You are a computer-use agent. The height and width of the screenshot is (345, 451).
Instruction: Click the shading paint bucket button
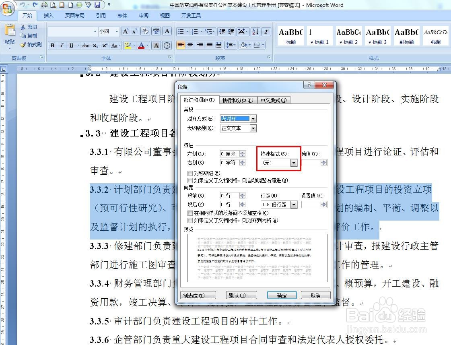pos(244,45)
